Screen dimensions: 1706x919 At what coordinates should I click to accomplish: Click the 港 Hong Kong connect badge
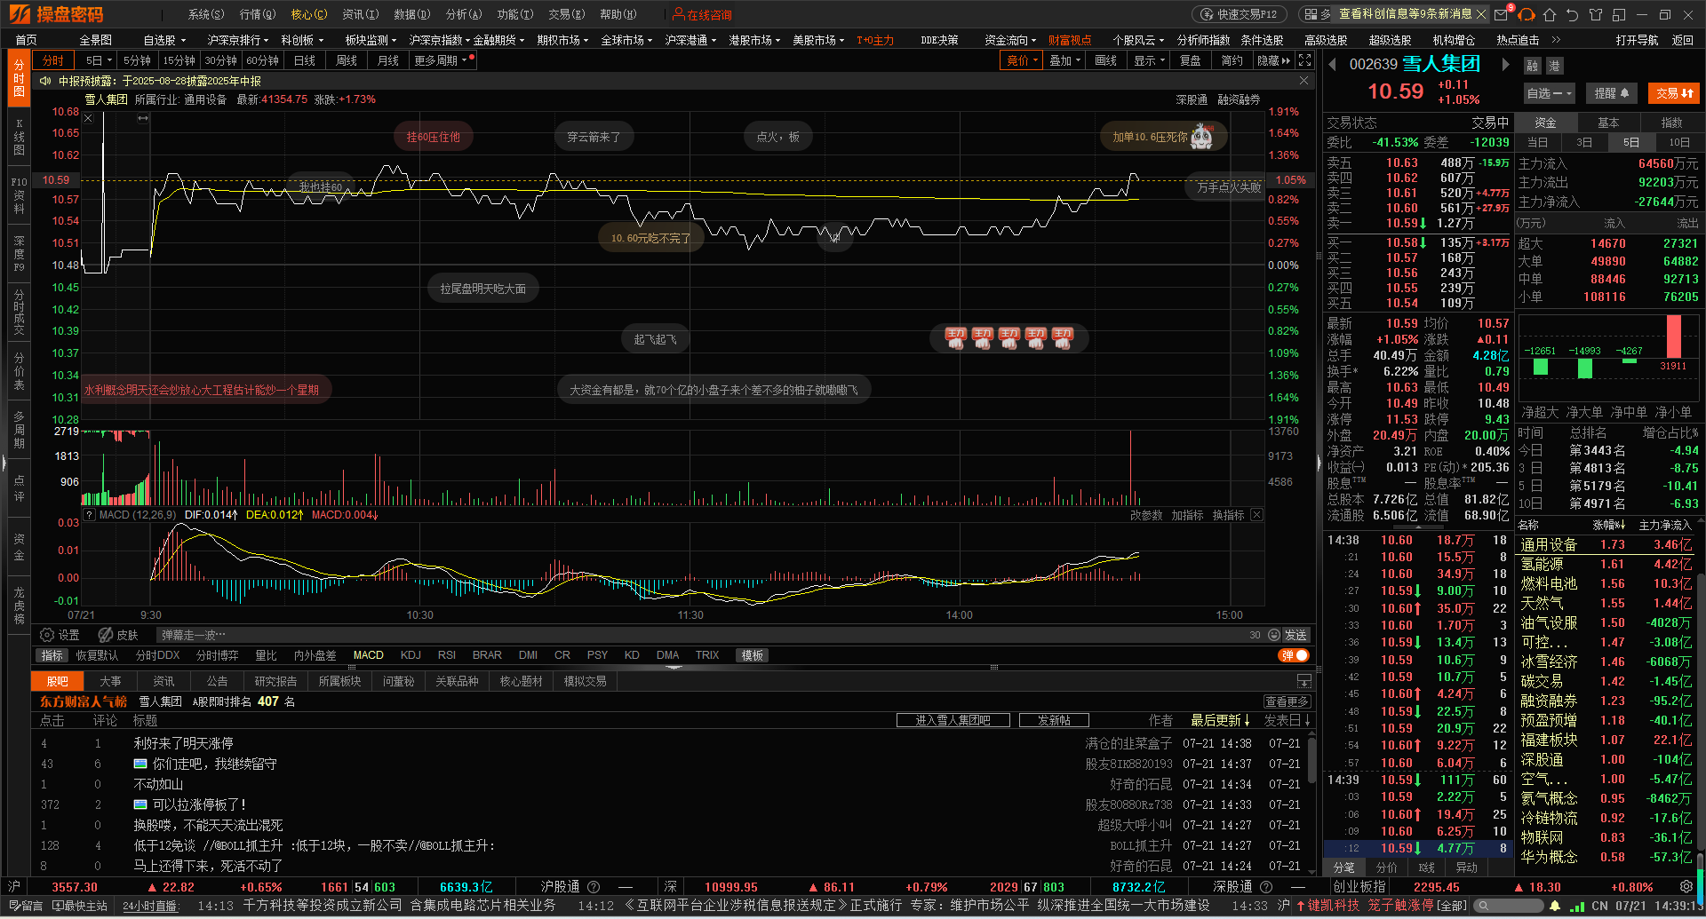1554,66
